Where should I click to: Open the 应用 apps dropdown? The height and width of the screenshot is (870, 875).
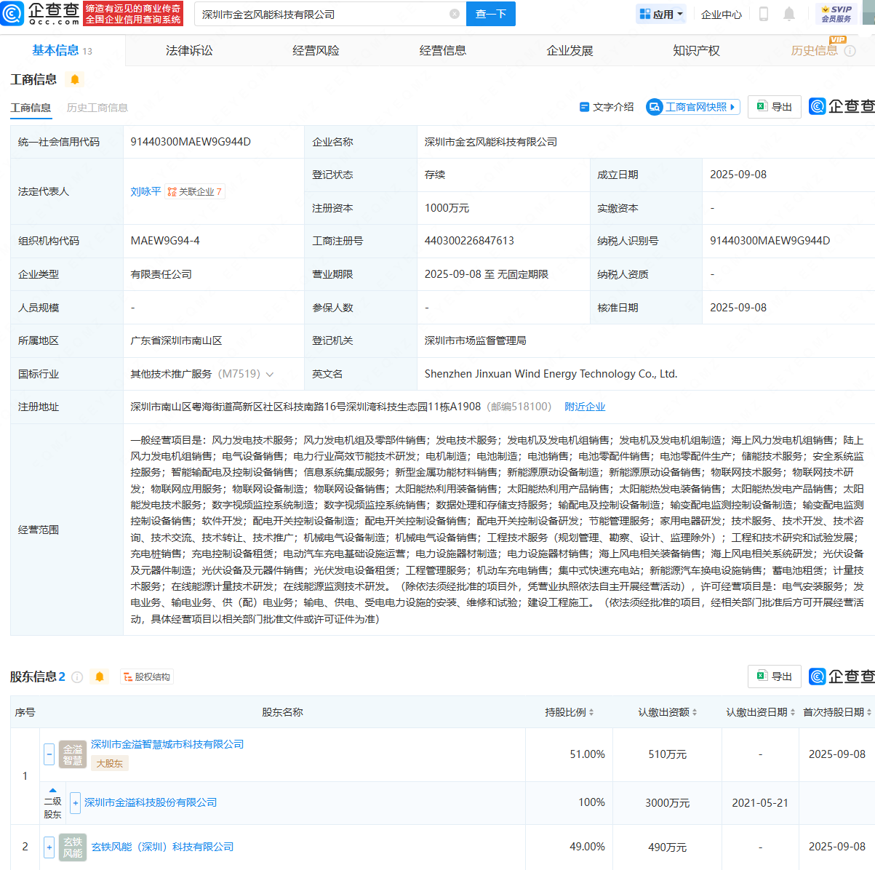[x=661, y=14]
